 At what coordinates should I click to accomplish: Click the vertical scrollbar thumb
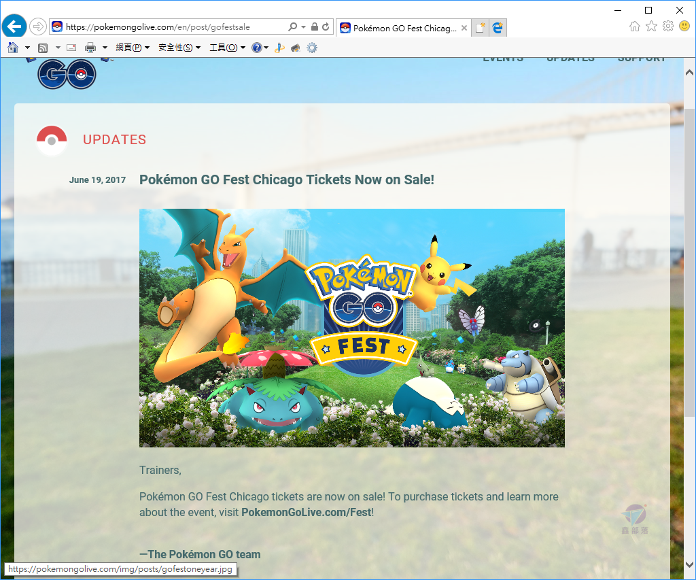689,262
